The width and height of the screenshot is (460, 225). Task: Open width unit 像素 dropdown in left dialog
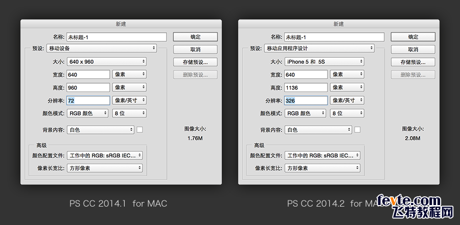[x=129, y=75]
